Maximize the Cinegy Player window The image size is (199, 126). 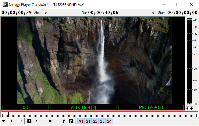coord(178,5)
